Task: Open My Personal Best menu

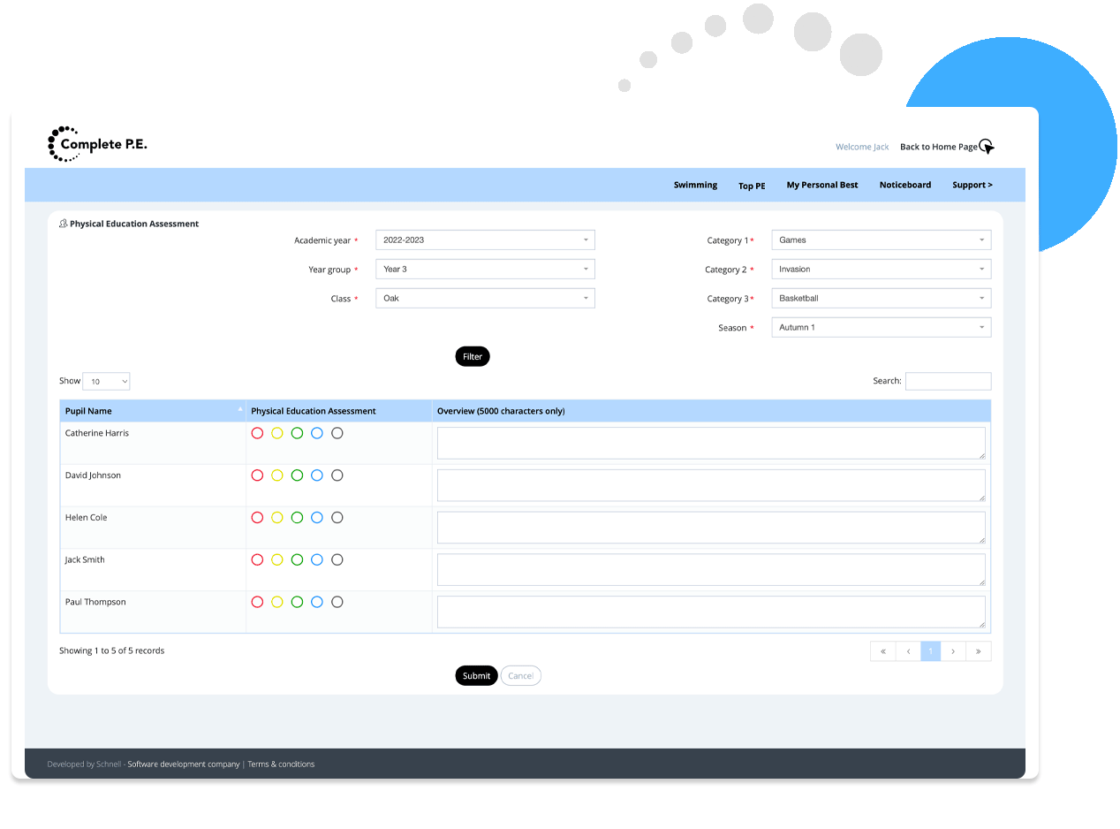Action: [822, 185]
